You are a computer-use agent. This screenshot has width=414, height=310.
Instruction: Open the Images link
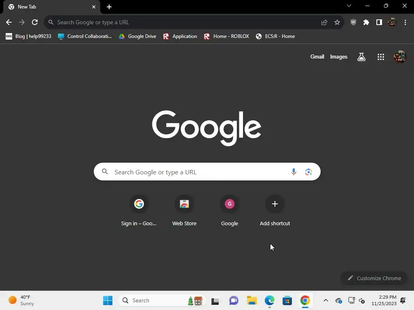point(339,57)
